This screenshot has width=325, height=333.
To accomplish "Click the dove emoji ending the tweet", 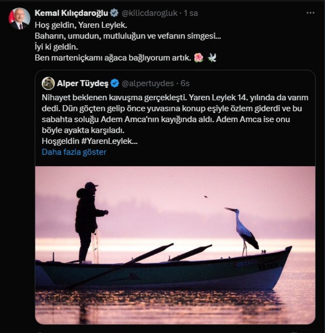I will point(212,58).
